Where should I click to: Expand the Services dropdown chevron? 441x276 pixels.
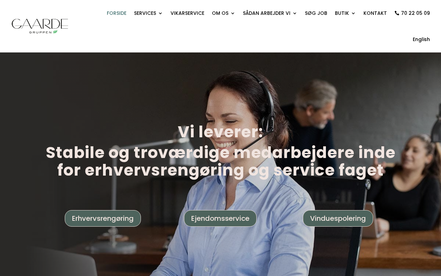(160, 13)
